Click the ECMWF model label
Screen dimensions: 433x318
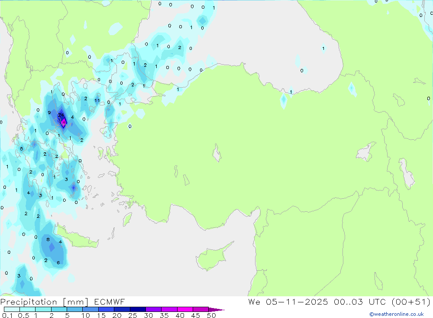(x=110, y=302)
